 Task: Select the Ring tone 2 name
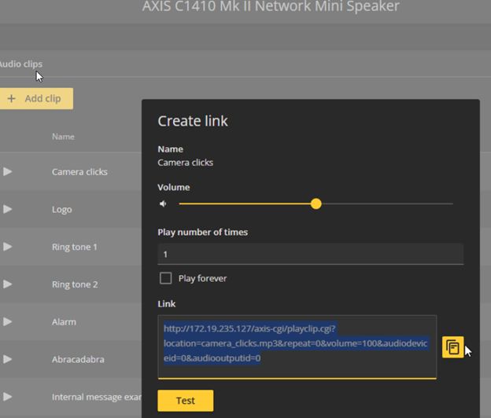75,284
